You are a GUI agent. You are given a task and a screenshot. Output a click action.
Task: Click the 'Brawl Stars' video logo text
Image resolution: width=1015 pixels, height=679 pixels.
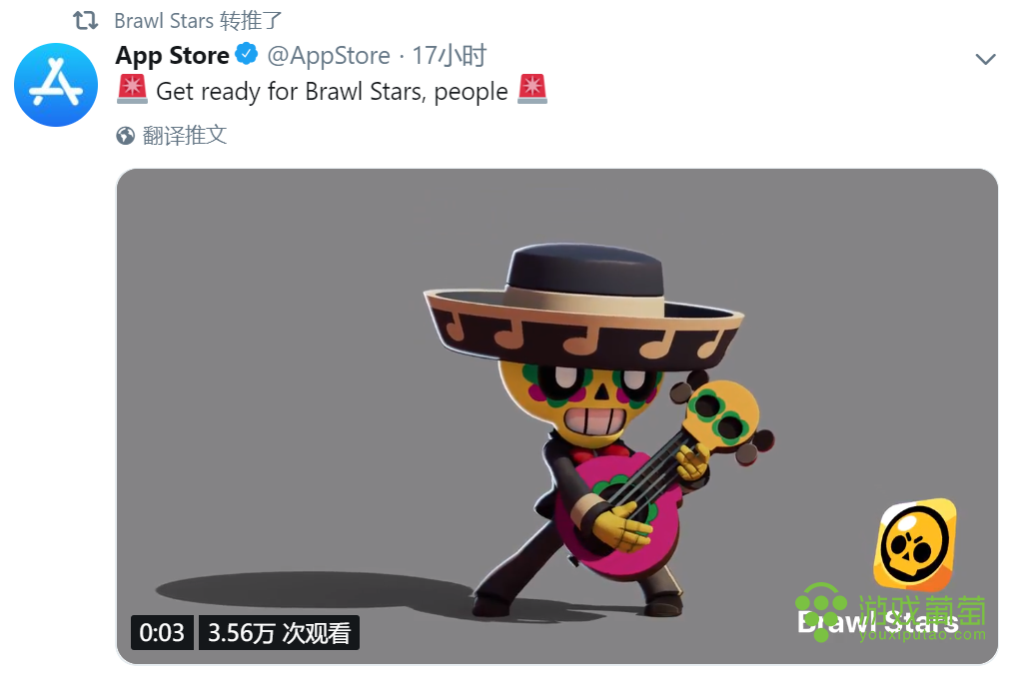tap(878, 623)
